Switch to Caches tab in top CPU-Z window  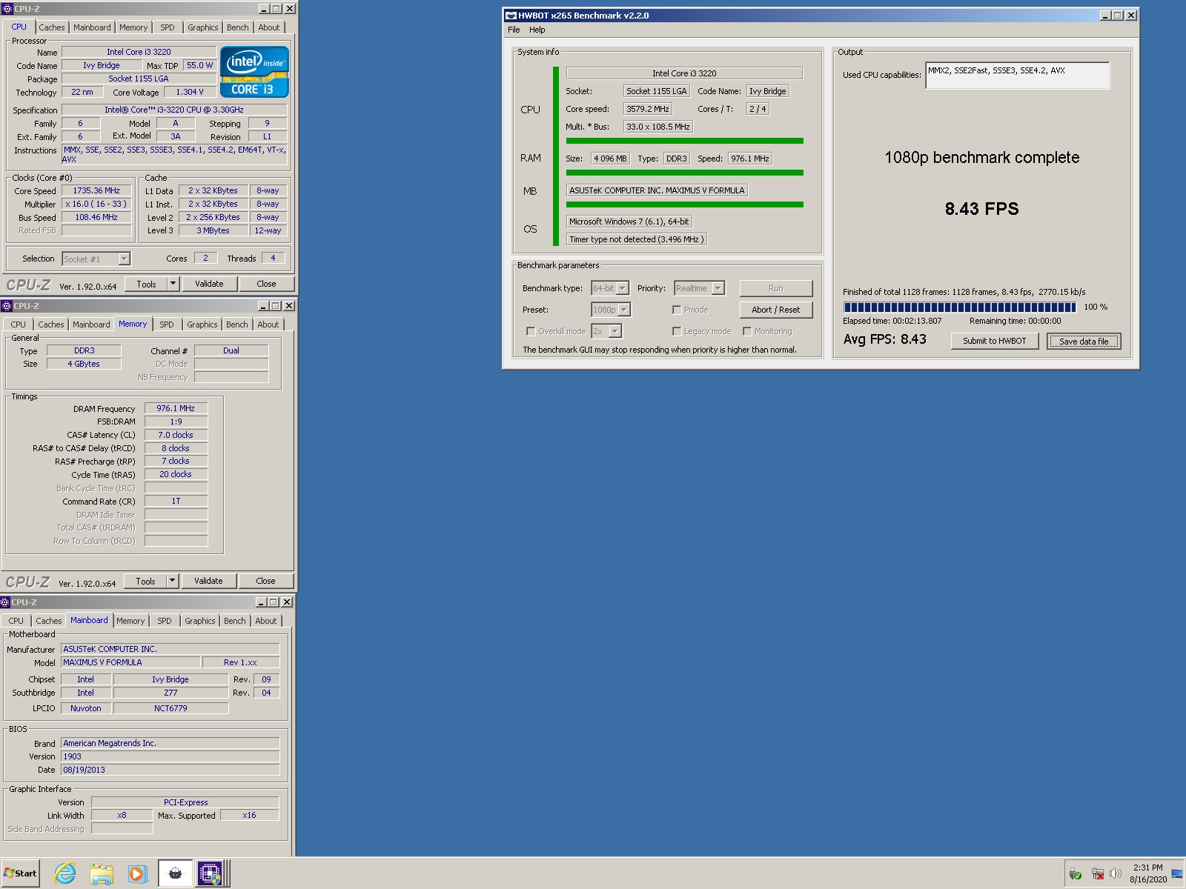tap(52, 27)
